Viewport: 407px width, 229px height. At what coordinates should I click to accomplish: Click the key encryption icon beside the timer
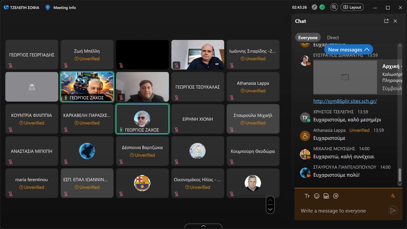click(x=314, y=7)
